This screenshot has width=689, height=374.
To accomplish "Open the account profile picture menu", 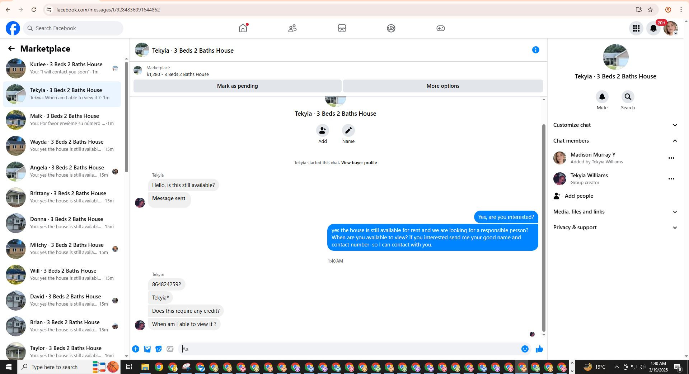I will (671, 28).
